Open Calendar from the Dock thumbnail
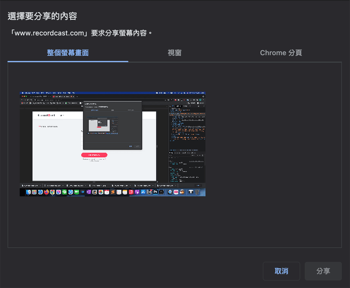 click(x=107, y=192)
